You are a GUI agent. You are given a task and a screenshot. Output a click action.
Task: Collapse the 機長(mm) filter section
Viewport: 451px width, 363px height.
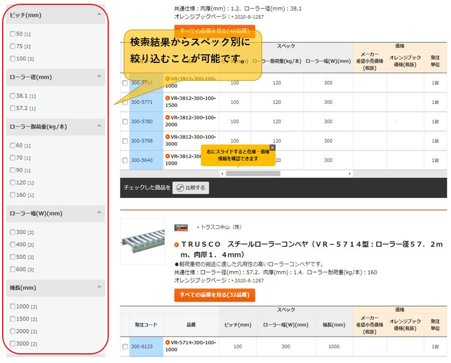(99, 287)
